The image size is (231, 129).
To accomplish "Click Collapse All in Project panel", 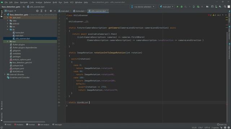I will tap(45, 11).
